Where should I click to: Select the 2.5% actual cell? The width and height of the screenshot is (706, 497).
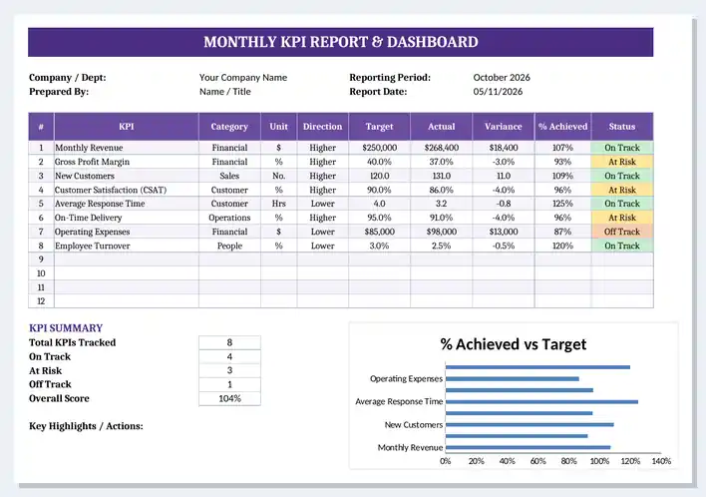coord(441,246)
